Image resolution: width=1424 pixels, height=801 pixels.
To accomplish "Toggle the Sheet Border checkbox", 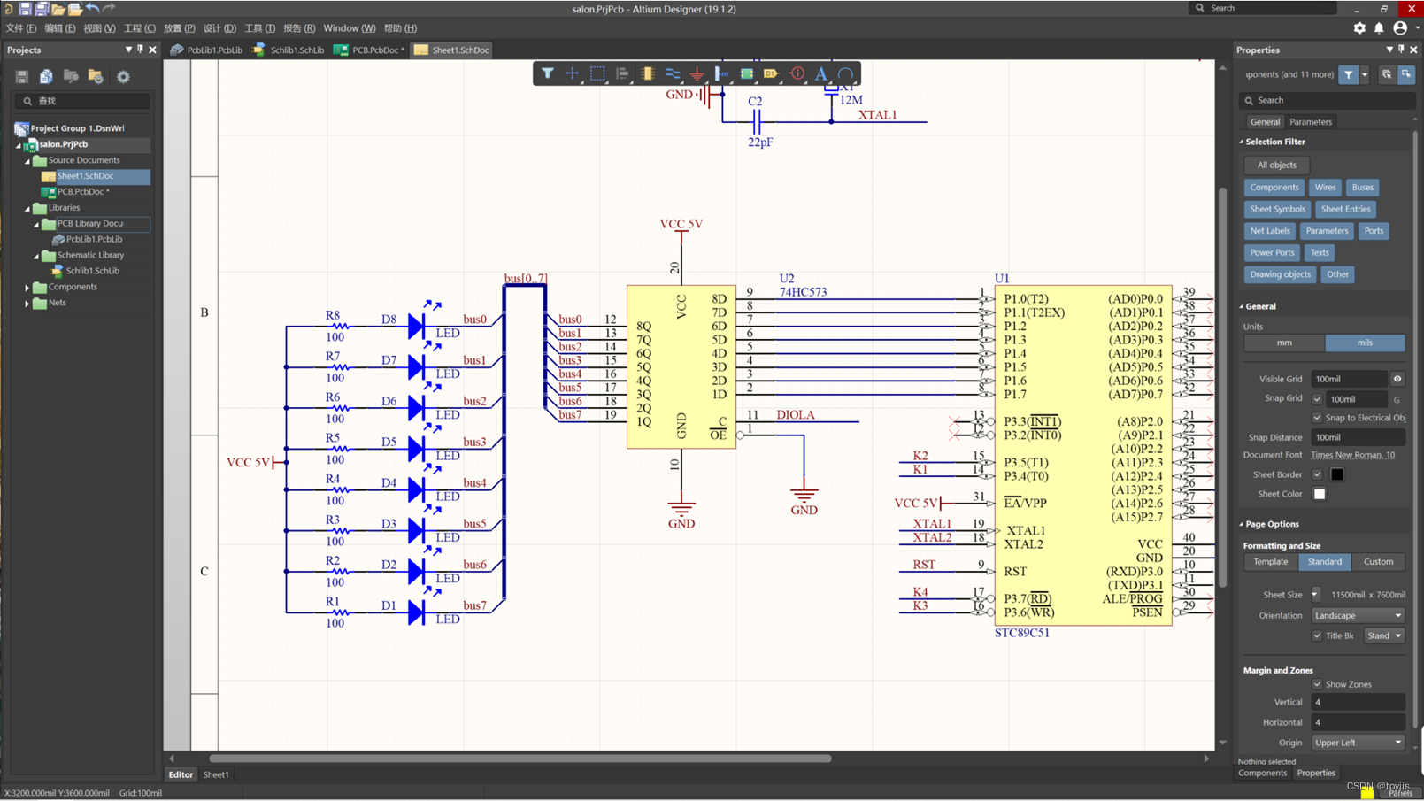I will pos(1317,474).
